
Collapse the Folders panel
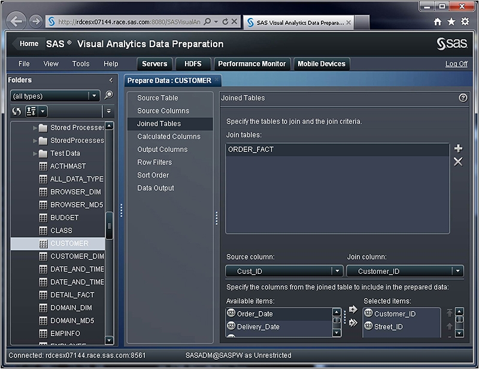tap(111, 80)
